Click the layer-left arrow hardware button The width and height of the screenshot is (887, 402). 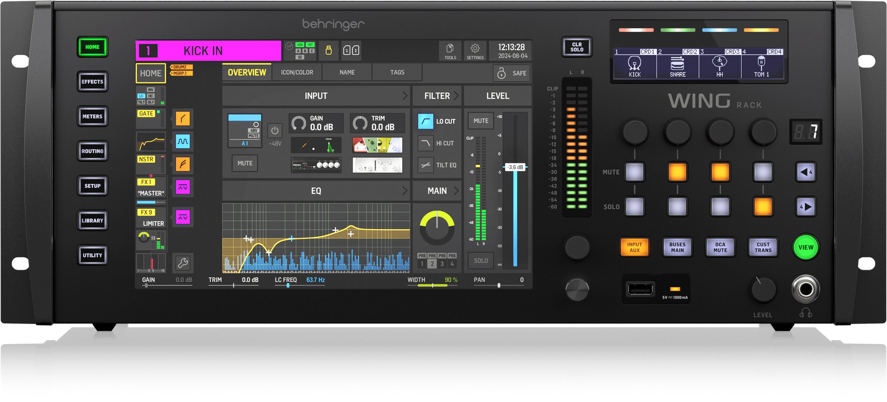tap(805, 172)
